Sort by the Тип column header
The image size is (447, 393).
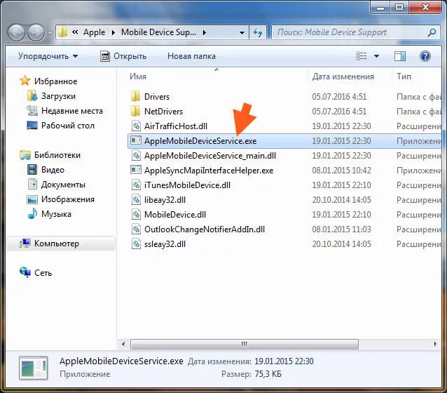pos(404,76)
